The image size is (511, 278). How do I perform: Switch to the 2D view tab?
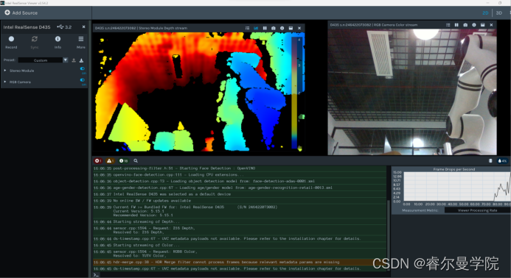pyautogui.click(x=486, y=13)
